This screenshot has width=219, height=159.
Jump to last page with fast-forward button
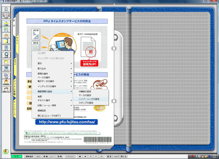(102, 157)
